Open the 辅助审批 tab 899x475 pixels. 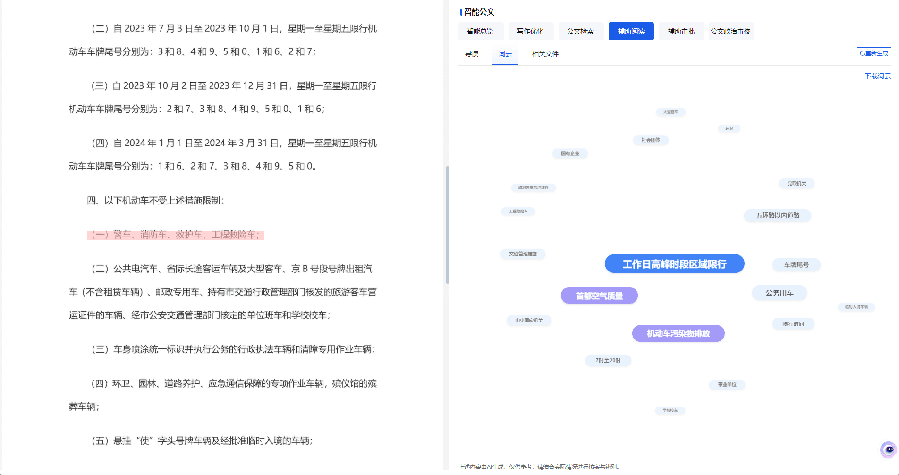(x=681, y=31)
